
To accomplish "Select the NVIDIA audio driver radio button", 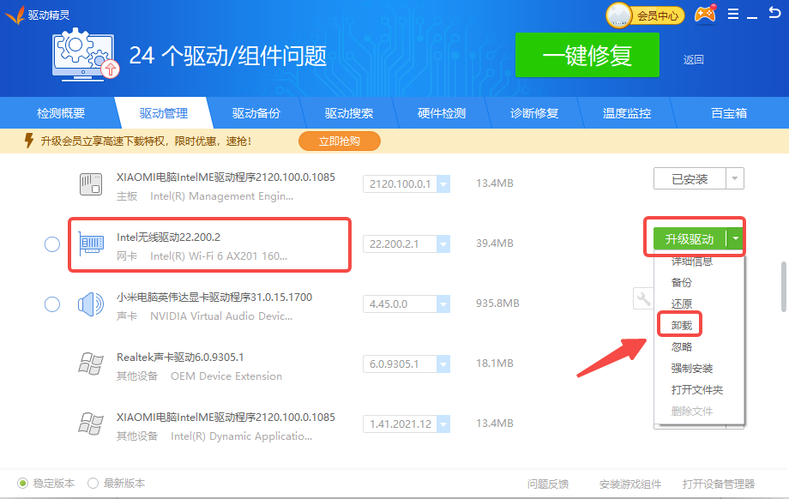I will 51,304.
